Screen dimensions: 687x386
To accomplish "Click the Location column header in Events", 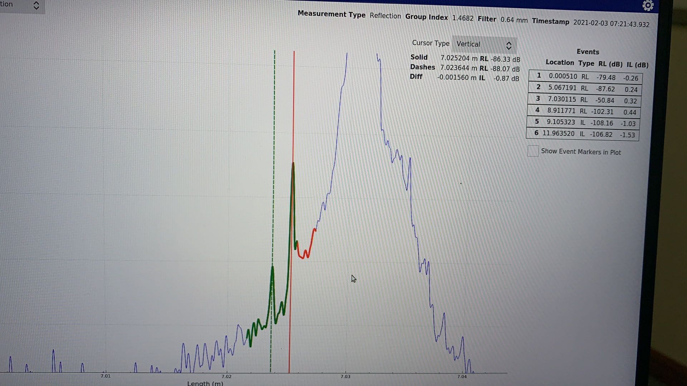I will coord(560,63).
